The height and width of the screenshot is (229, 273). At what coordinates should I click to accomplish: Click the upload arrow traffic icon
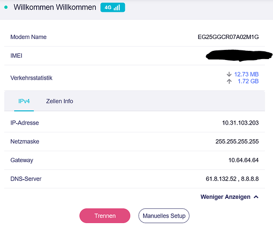click(229, 82)
